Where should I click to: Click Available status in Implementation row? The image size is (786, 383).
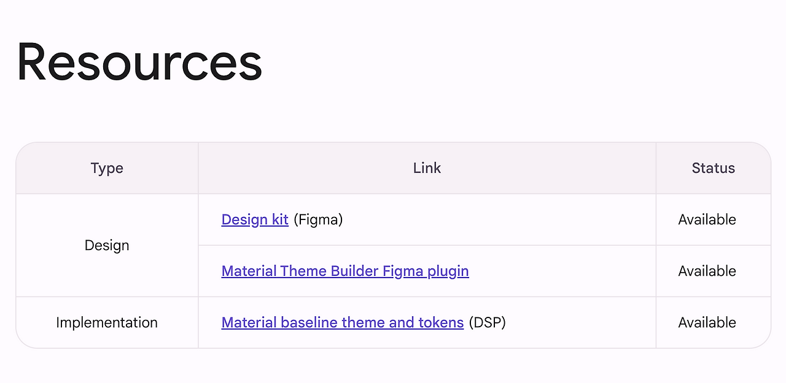707,322
